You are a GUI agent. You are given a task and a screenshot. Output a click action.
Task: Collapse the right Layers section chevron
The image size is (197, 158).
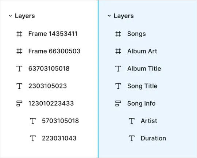(x=109, y=16)
